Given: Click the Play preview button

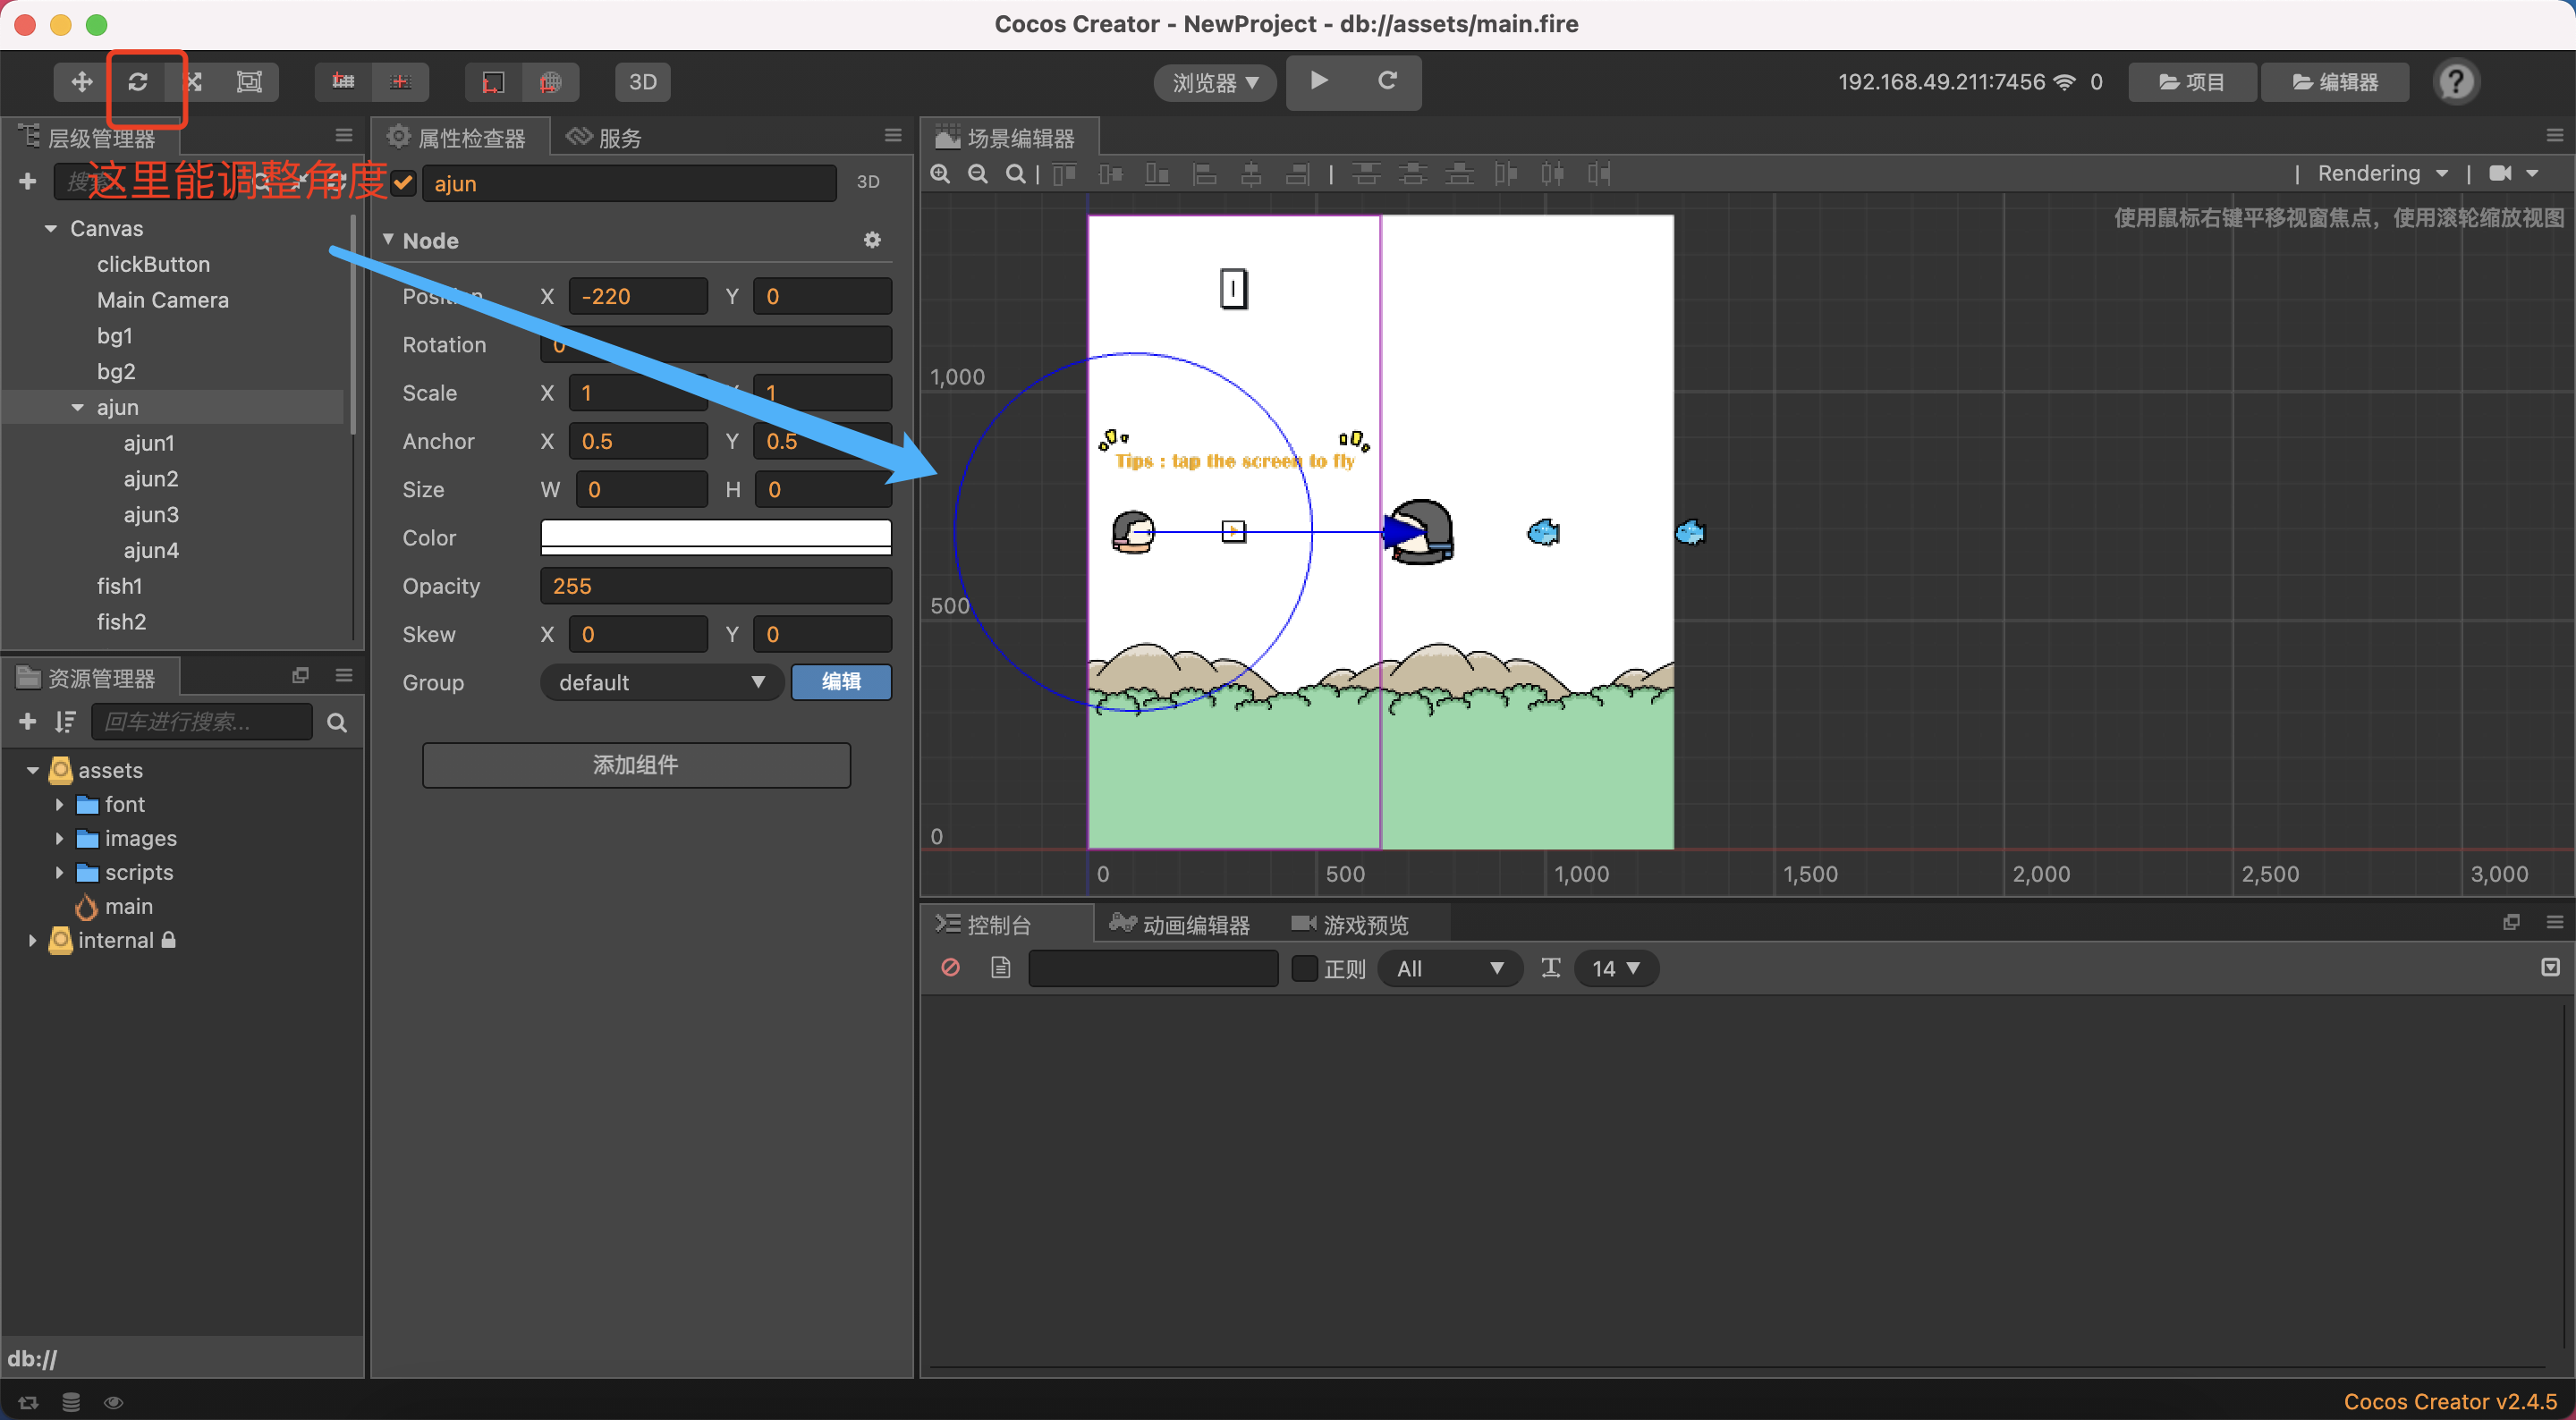Looking at the screenshot, I should pyautogui.click(x=1319, y=81).
